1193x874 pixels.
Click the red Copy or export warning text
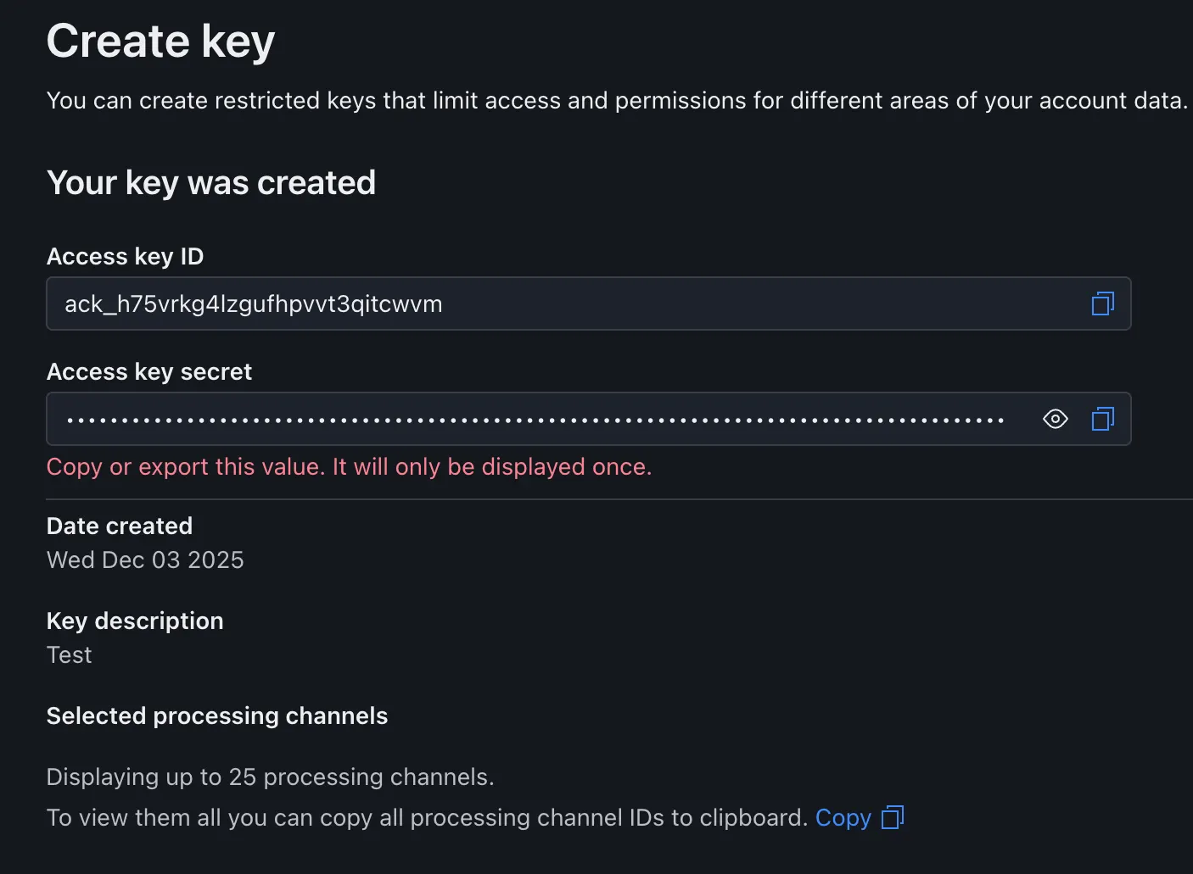pos(349,466)
